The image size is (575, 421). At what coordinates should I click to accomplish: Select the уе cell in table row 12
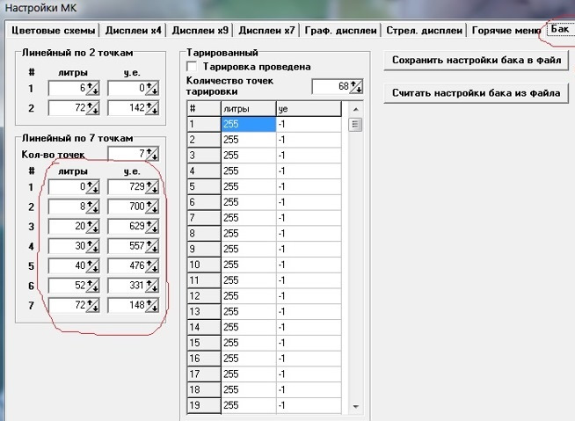(x=309, y=296)
